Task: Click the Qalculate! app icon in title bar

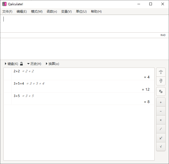Action: tap(4, 4)
